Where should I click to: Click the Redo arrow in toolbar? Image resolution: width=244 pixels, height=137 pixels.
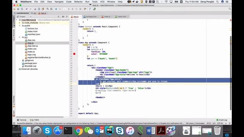[x=30, y=9]
